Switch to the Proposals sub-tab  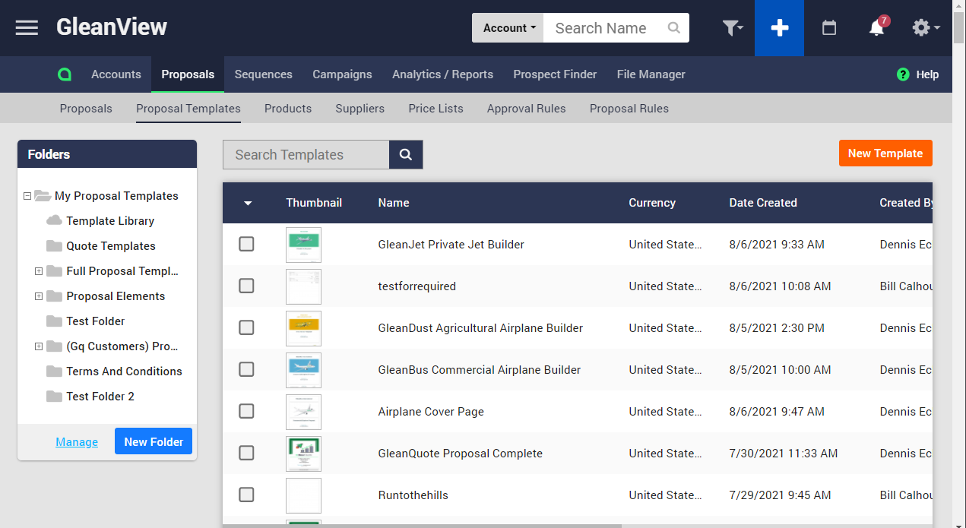pos(86,109)
